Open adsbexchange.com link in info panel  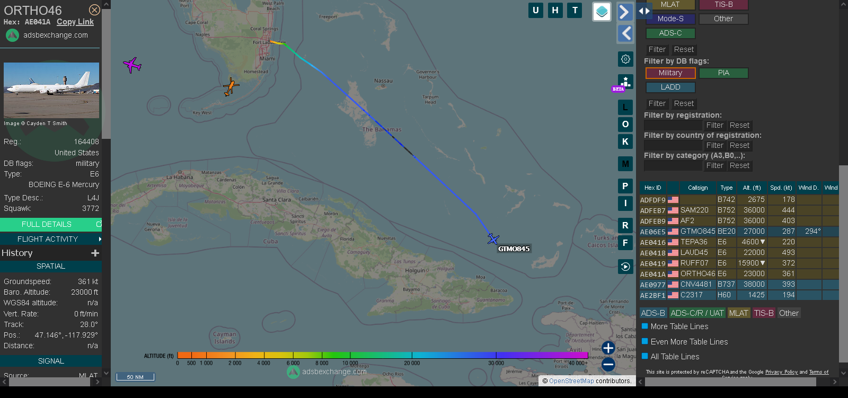[56, 35]
